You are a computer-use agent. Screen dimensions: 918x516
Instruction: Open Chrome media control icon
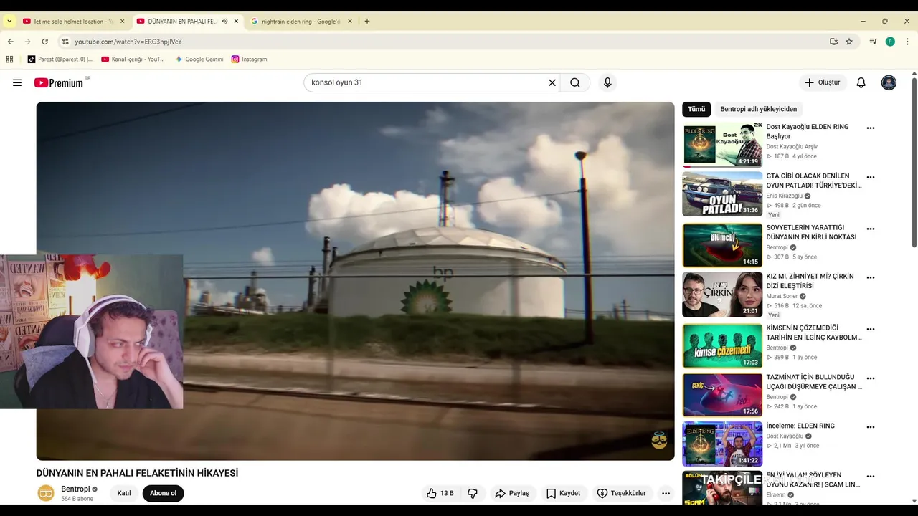coord(873,42)
